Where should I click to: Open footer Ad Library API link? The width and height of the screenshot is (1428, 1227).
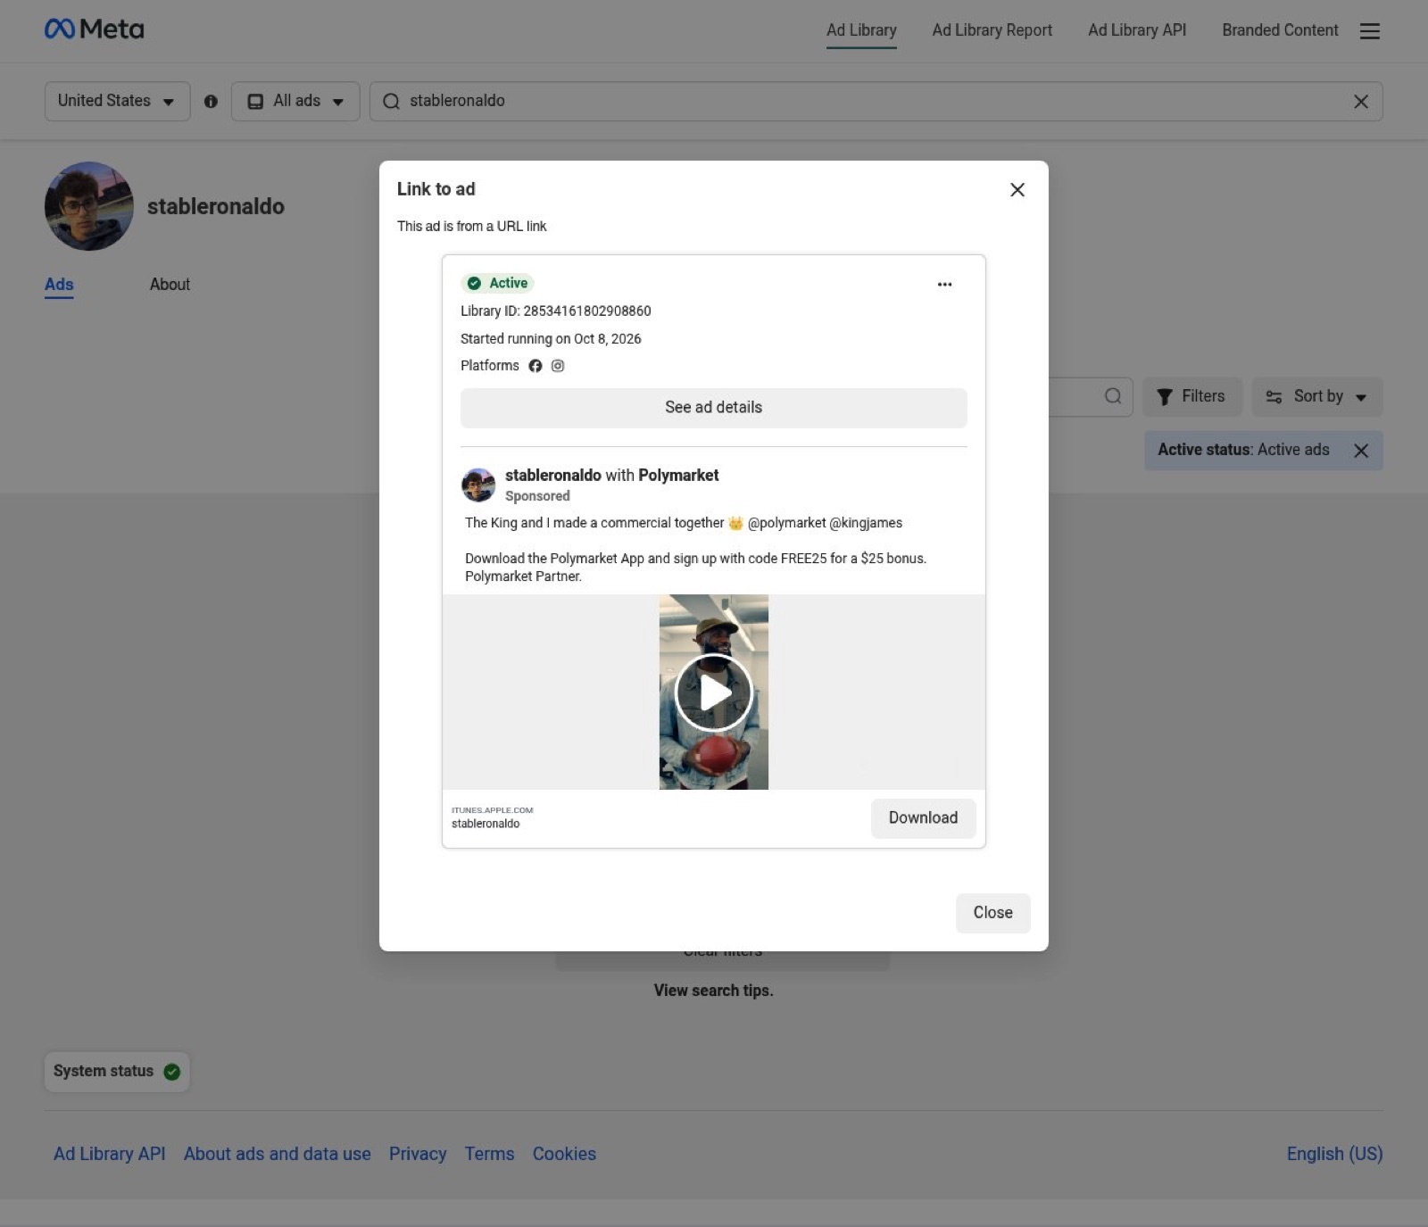(x=110, y=1154)
